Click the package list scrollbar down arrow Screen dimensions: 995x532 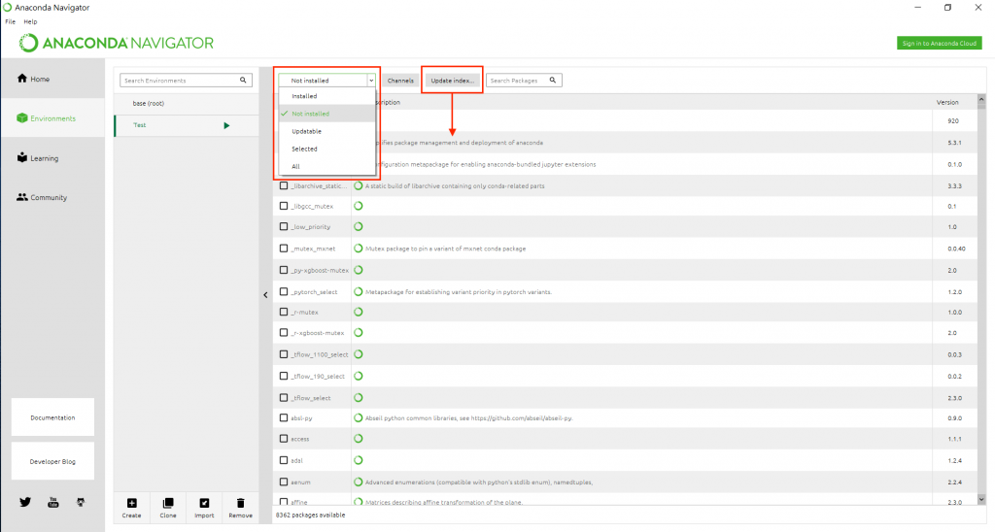981,499
